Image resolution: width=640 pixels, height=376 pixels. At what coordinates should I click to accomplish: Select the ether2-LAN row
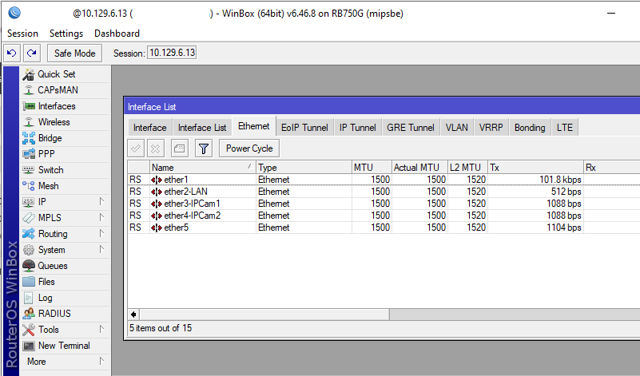(384, 192)
